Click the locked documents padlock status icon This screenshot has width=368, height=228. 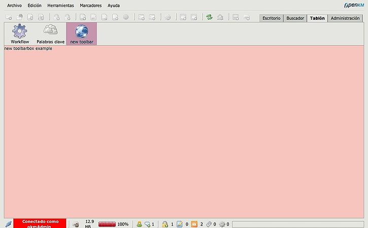pyautogui.click(x=165, y=224)
